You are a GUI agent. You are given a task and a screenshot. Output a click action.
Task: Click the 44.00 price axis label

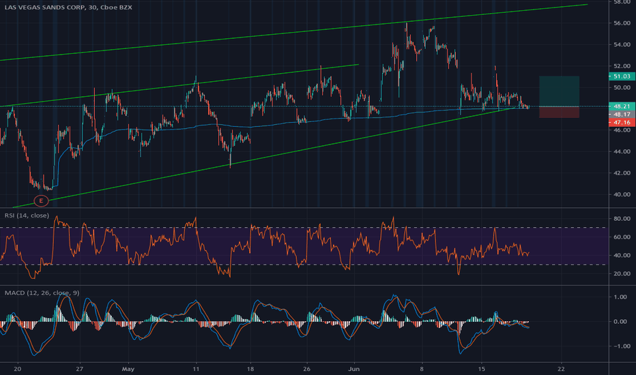coord(622,151)
